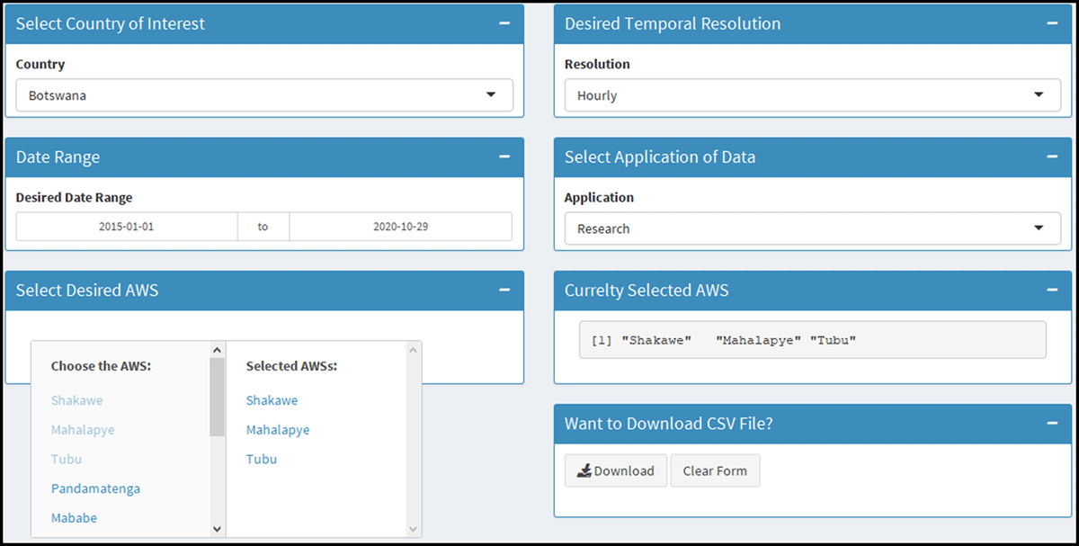Click the Download button

pos(616,471)
